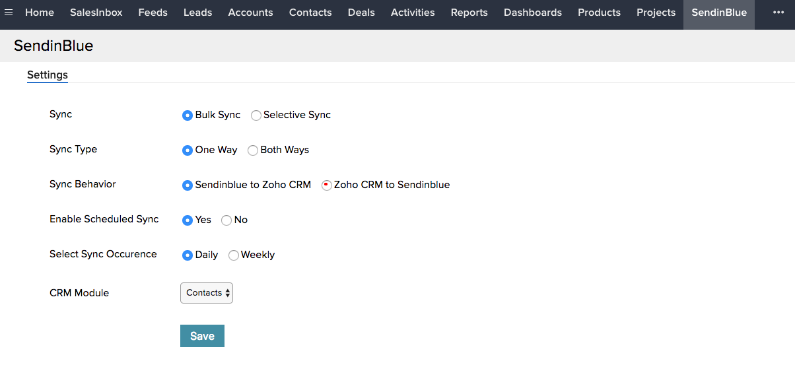Select Daily sync occurrence

pyautogui.click(x=188, y=255)
